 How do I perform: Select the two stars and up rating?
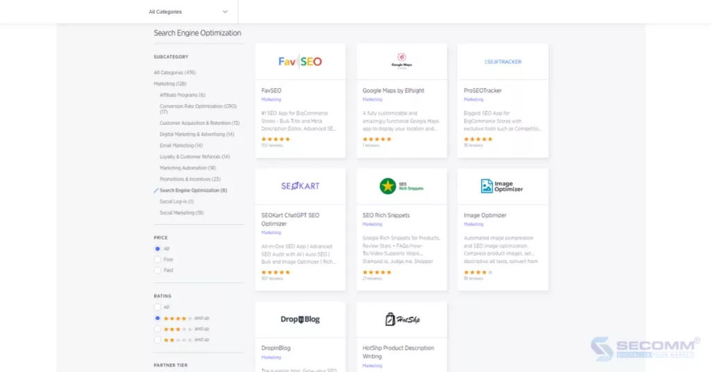[158, 340]
